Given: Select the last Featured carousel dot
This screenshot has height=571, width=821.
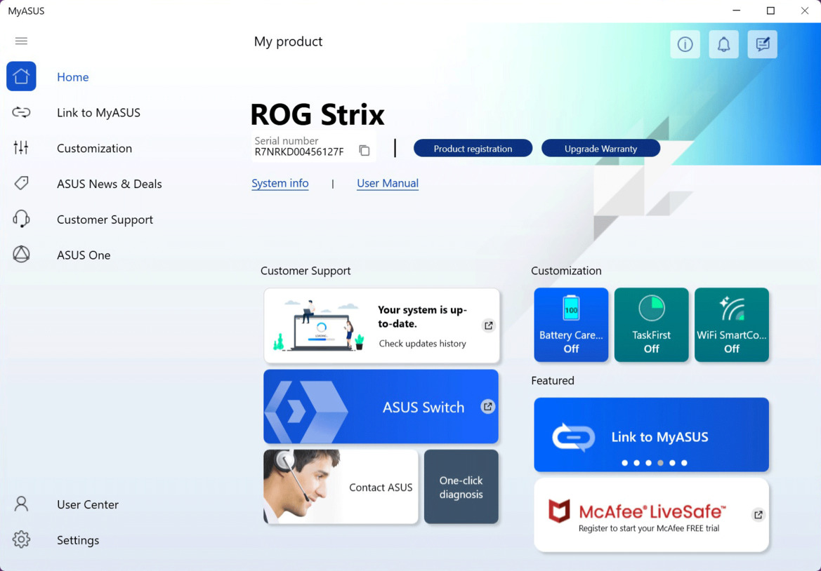Looking at the screenshot, I should (x=684, y=463).
